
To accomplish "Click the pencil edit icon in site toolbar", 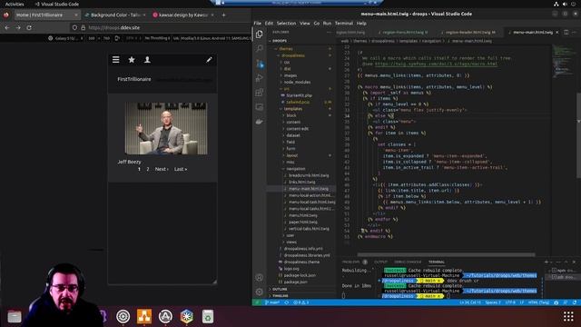I will [x=210, y=60].
